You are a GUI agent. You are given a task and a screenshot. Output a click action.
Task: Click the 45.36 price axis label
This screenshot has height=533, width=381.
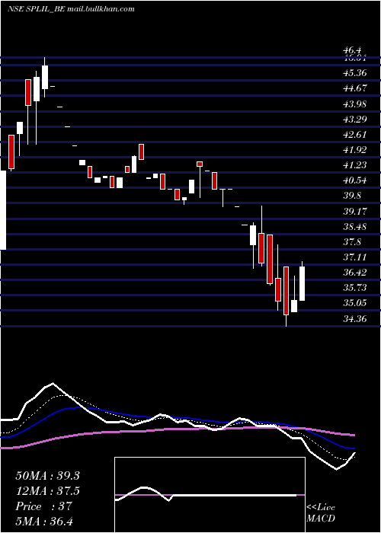pyautogui.click(x=356, y=73)
